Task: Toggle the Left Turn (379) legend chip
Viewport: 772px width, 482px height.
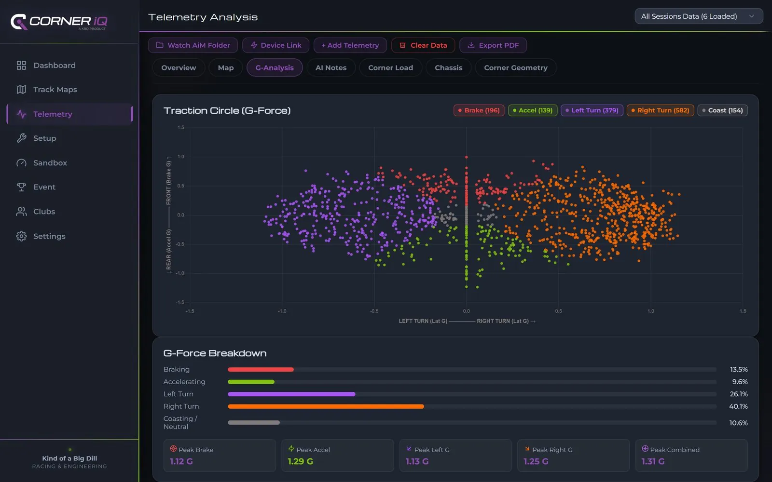Action: [x=592, y=110]
